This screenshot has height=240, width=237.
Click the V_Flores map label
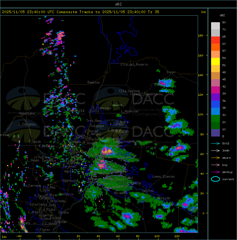point(43,230)
